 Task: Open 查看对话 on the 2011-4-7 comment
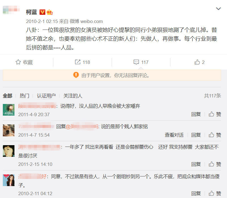(x=174, y=135)
